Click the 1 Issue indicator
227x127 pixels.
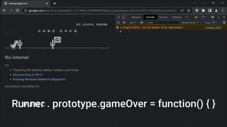tap(210, 23)
